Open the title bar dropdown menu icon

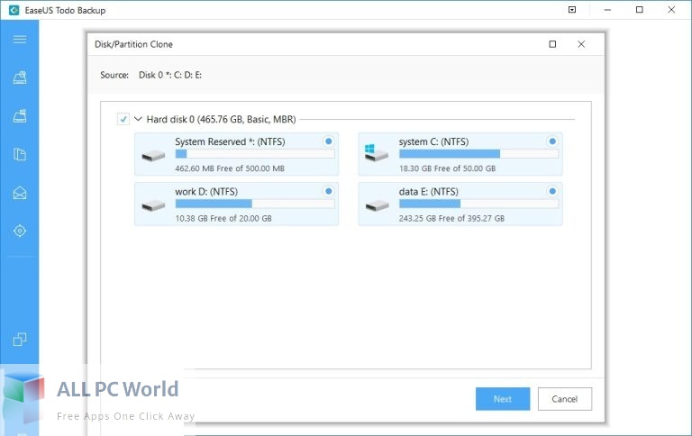(x=572, y=10)
